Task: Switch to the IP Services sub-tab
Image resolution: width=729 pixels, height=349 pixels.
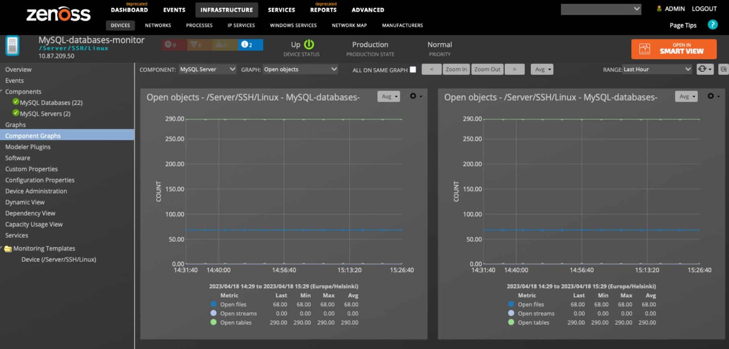Action: coord(241,25)
